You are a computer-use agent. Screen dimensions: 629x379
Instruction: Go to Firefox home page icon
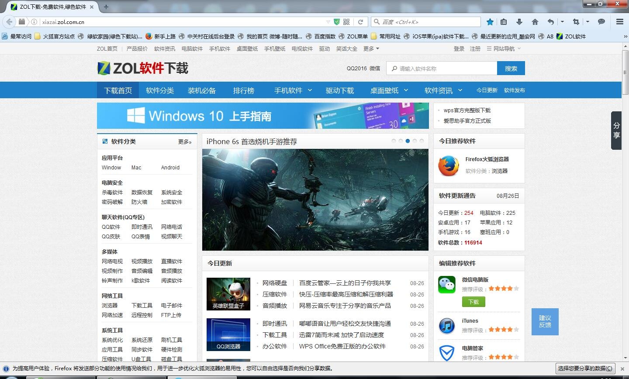tap(535, 22)
